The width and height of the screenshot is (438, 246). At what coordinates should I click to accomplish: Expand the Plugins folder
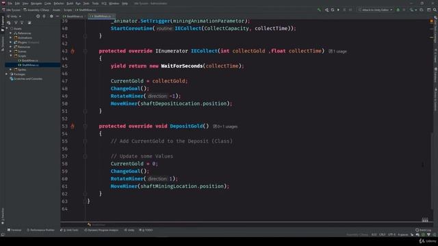tap(11, 42)
